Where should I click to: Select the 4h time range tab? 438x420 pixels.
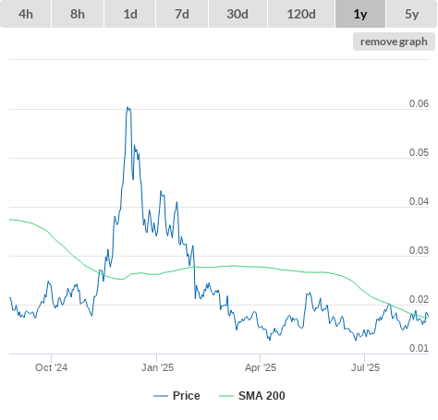tap(26, 14)
